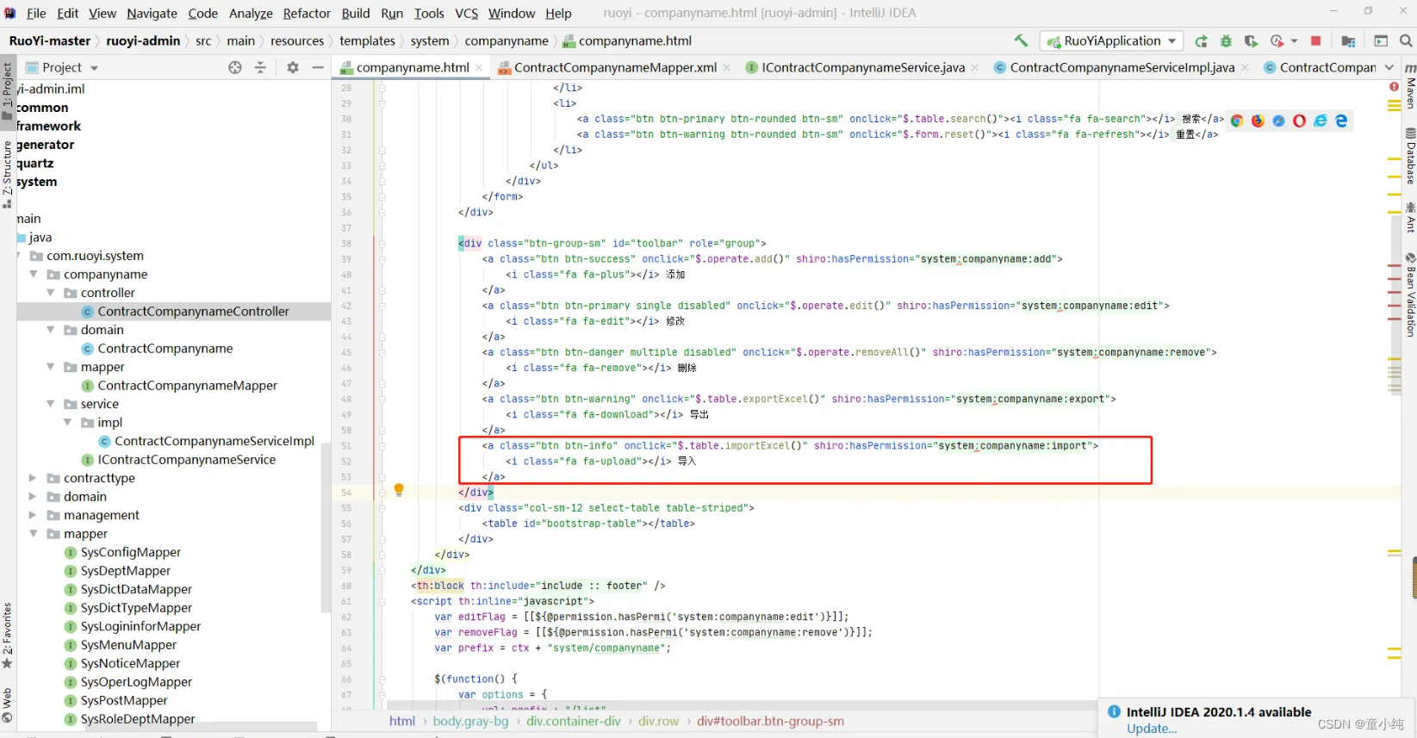Open the File menu
Viewport: 1417px width, 738px height.
click(x=36, y=13)
